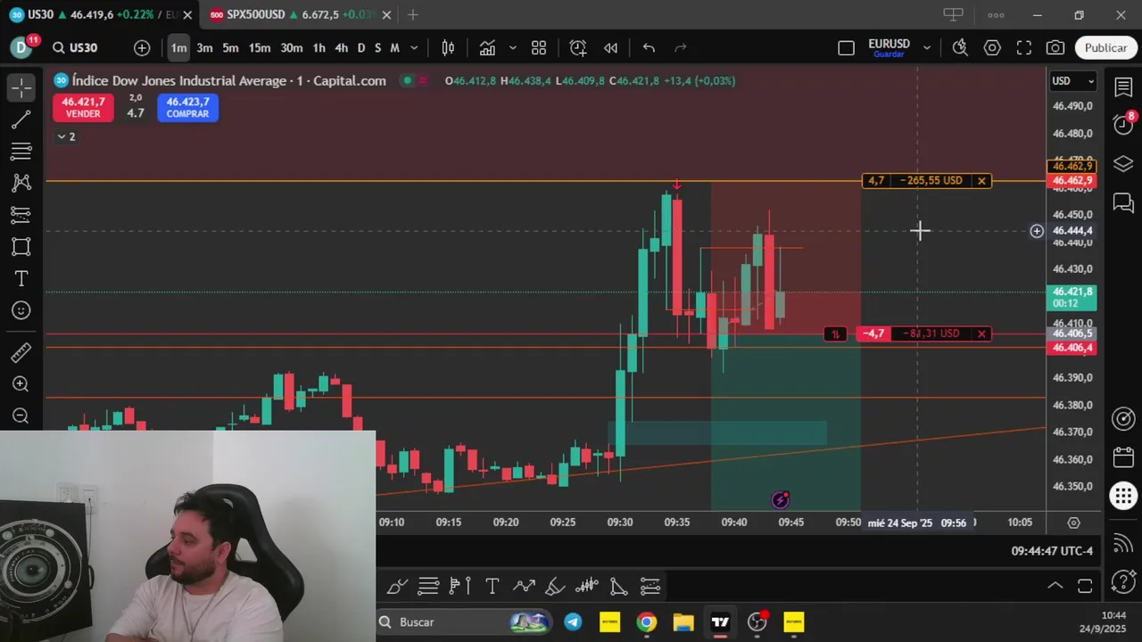Viewport: 1142px width, 642px height.
Task: Select the brush tool in bottom toolbar
Action: point(397,586)
